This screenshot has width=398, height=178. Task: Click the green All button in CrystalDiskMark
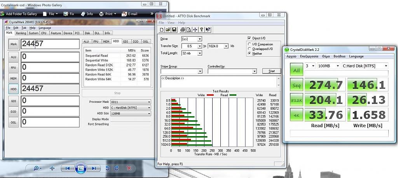[297, 70]
